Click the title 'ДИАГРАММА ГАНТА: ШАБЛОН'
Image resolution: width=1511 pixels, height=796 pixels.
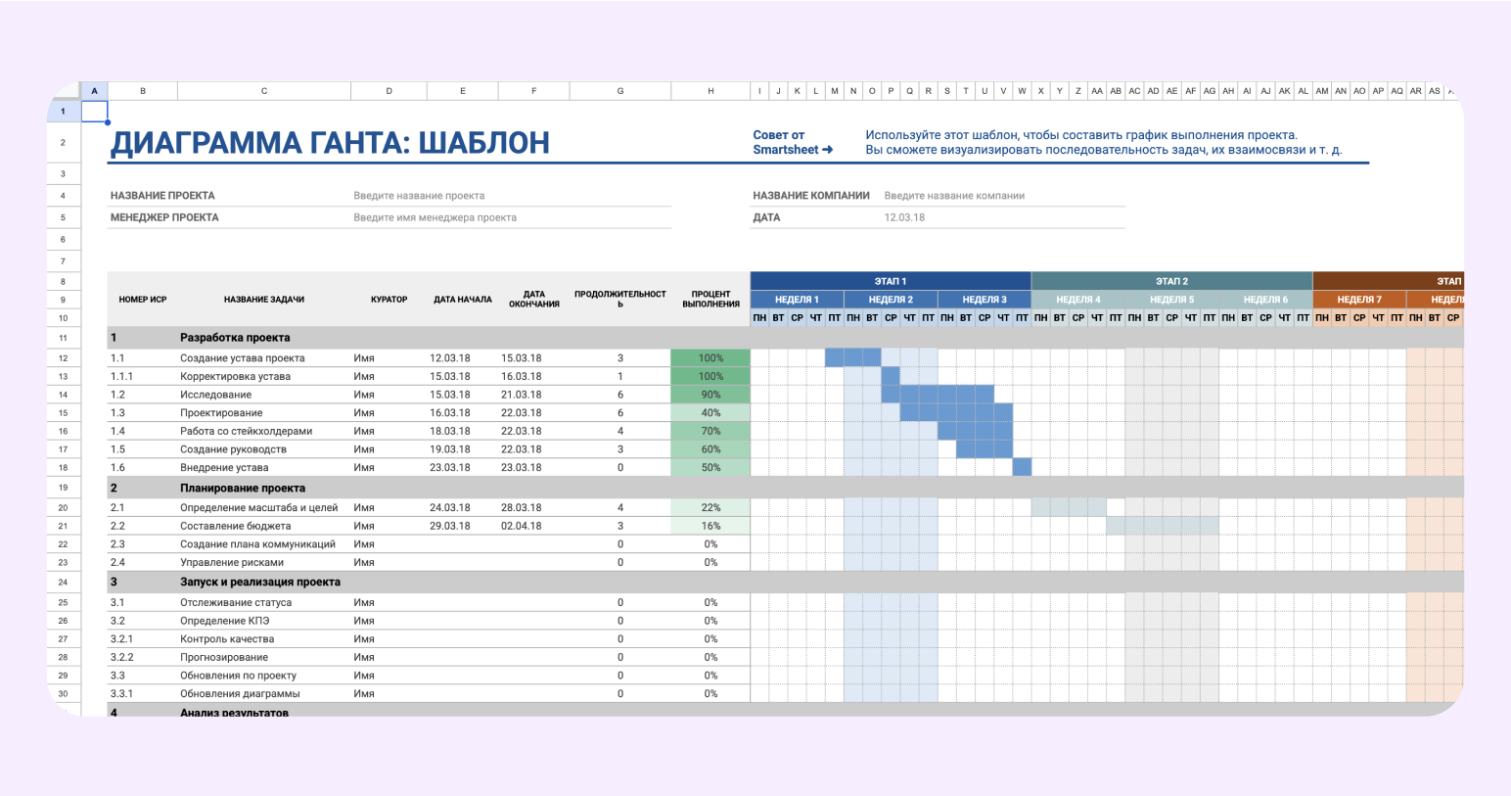[330, 143]
